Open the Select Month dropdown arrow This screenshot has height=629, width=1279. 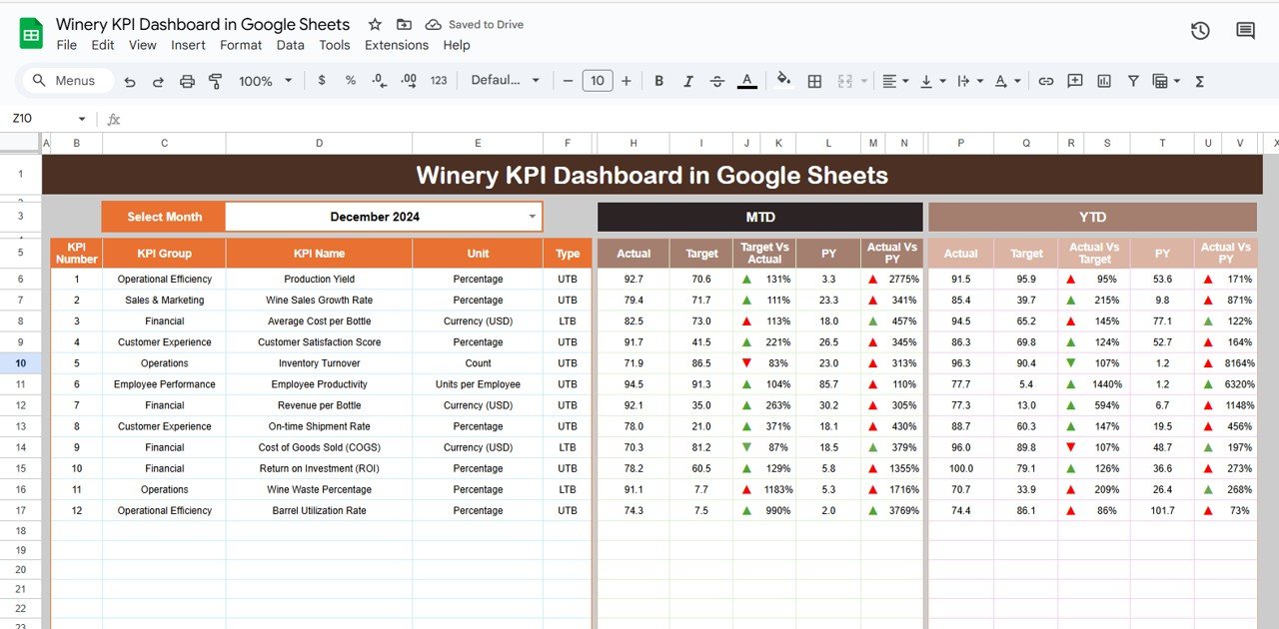(x=532, y=217)
